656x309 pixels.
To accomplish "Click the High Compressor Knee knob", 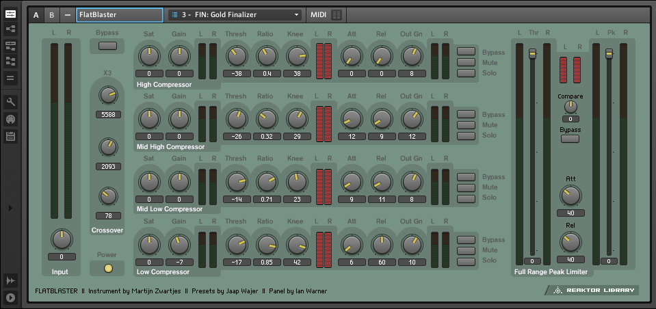I will (297, 56).
